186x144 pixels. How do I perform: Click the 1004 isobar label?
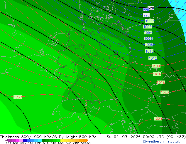148,32
